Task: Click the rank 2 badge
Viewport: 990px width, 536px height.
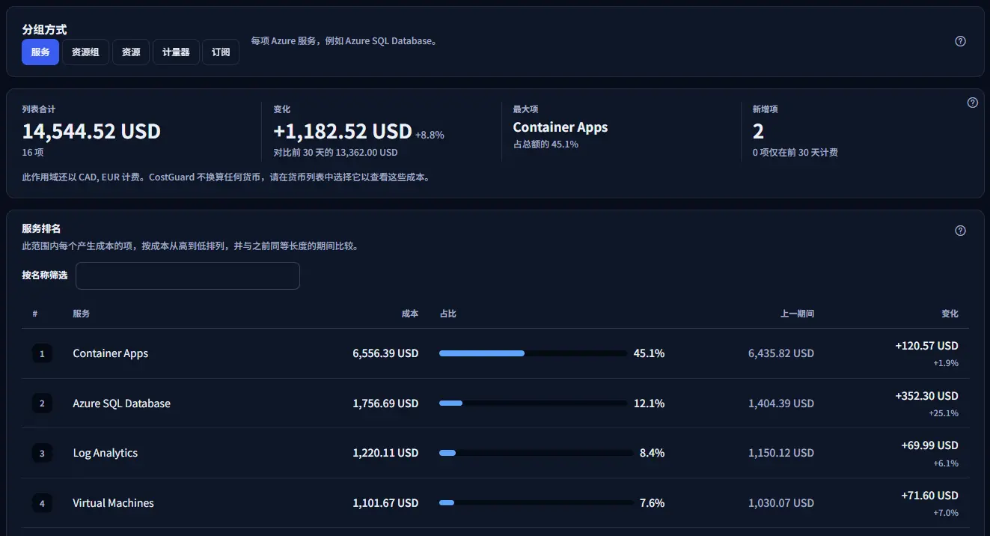Action: [42, 403]
